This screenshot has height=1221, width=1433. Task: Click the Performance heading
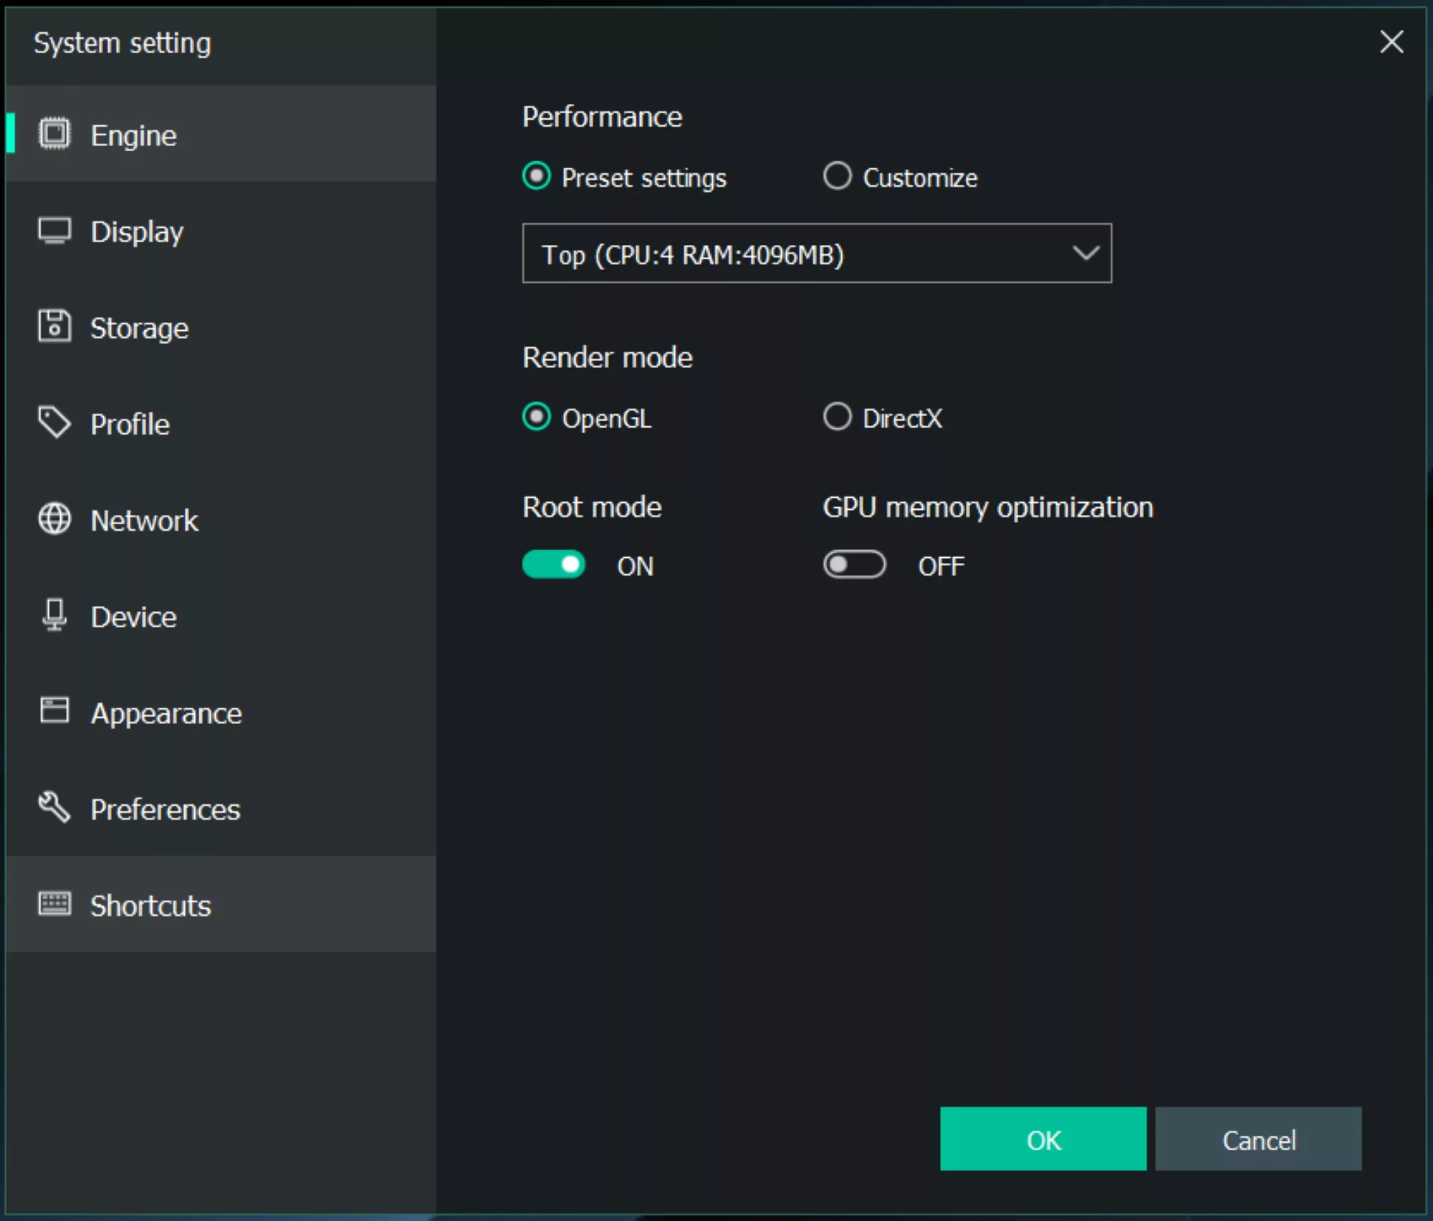[x=602, y=117]
